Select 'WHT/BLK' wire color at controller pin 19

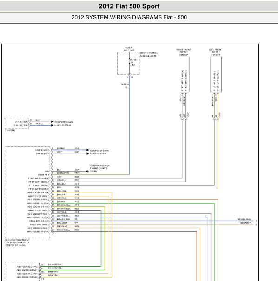(62, 212)
